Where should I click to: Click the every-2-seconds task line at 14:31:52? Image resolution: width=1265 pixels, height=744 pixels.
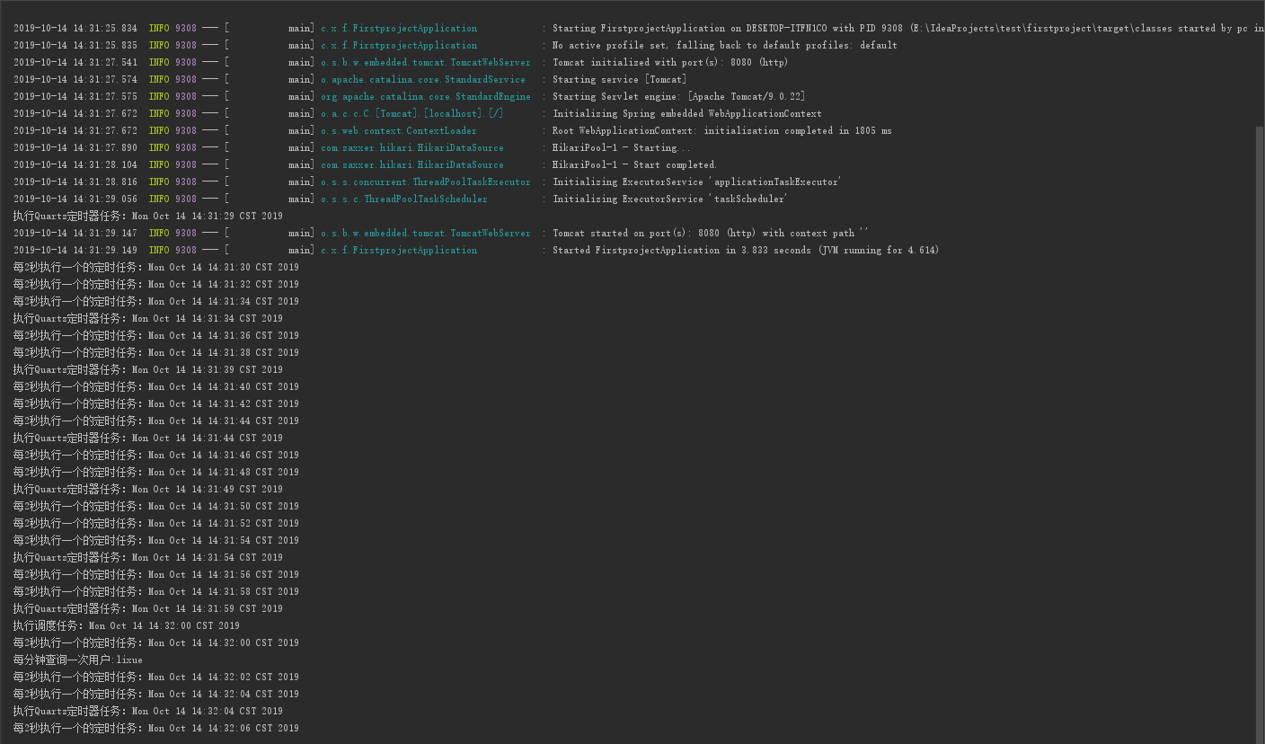(x=156, y=524)
